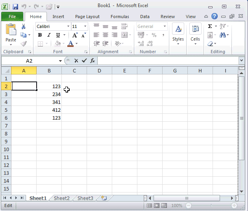
Task: Select cell B4 containing 341
Action: pyautogui.click(x=49, y=102)
